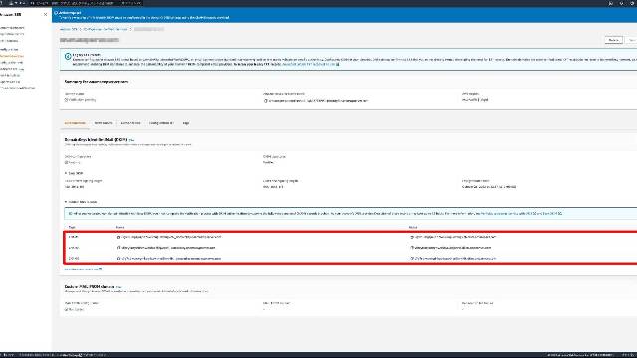
Task: Copy the top CNAME record name
Action: [118, 237]
